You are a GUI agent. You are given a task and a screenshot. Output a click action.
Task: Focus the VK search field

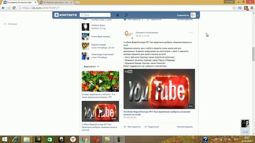coord(95,15)
